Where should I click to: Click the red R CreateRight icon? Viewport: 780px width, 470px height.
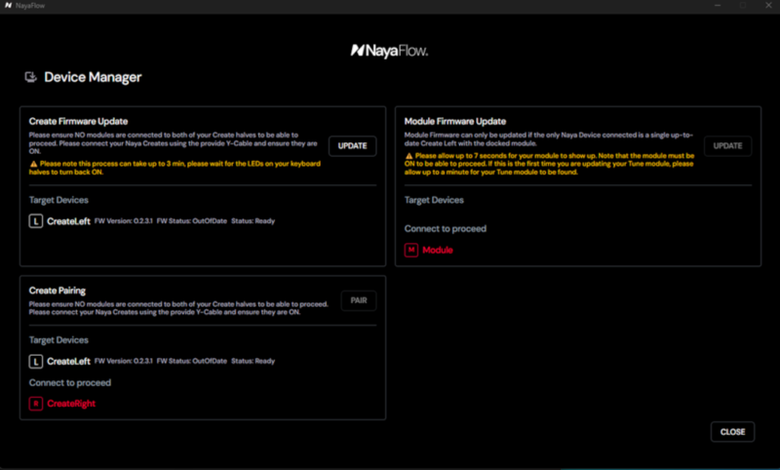click(x=36, y=404)
